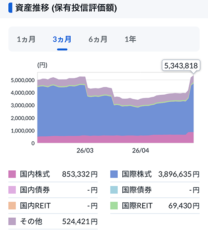Viewport: 208px width, 231px height.
Task: Click the 5,343,818 chart tooltip
Action: pos(181,66)
